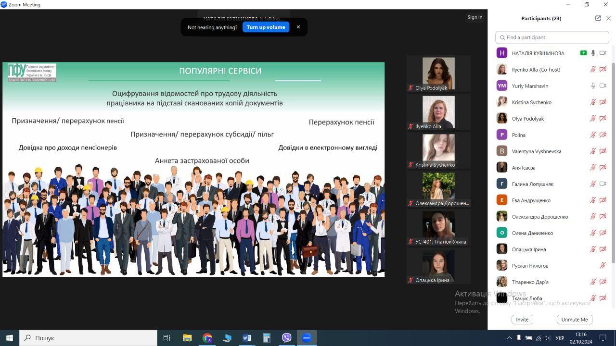Click Галина Лопушняк camera icon
Image resolution: width=616 pixels, height=346 pixels.
point(603,184)
